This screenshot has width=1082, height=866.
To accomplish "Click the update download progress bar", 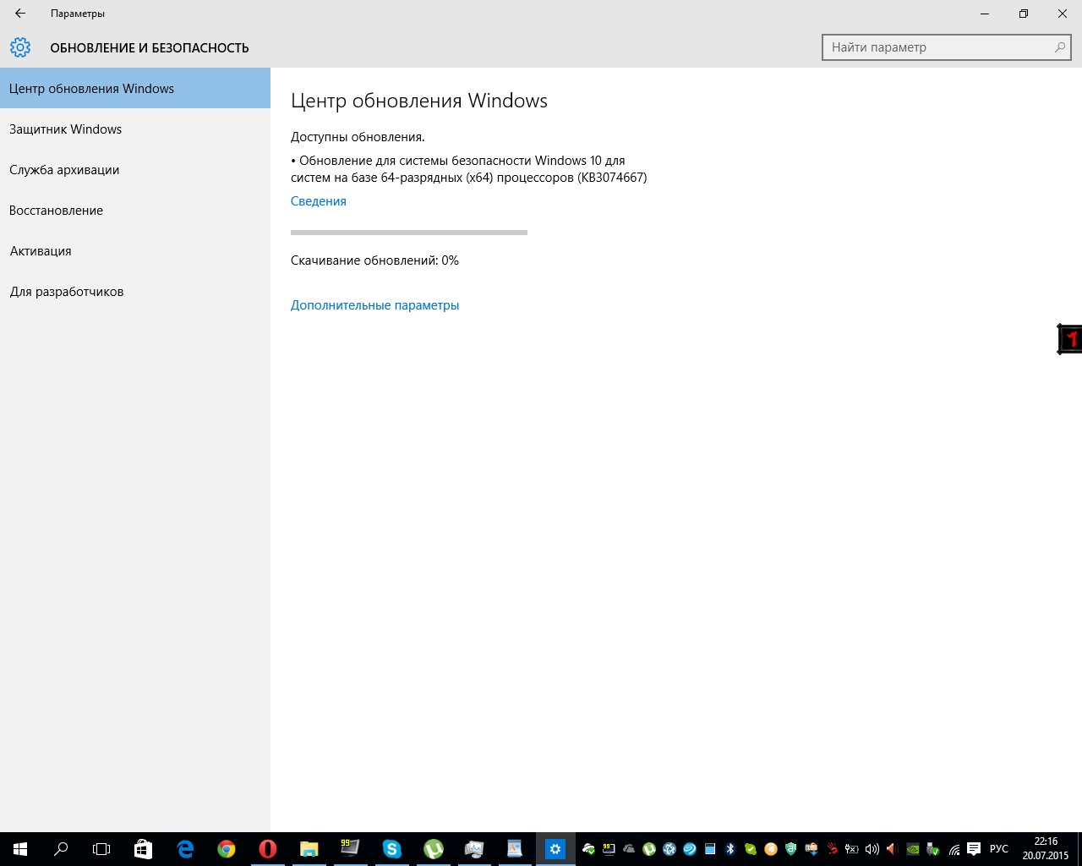I will pyautogui.click(x=409, y=232).
